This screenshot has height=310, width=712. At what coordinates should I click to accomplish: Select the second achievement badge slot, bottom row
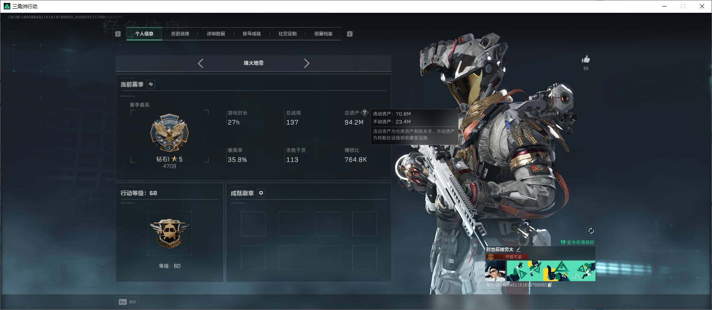pos(291,258)
